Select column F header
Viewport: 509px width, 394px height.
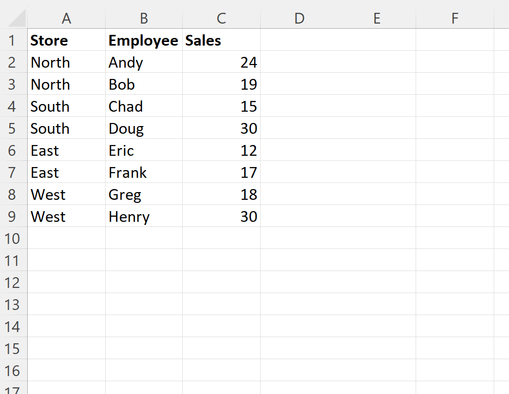[x=455, y=18]
